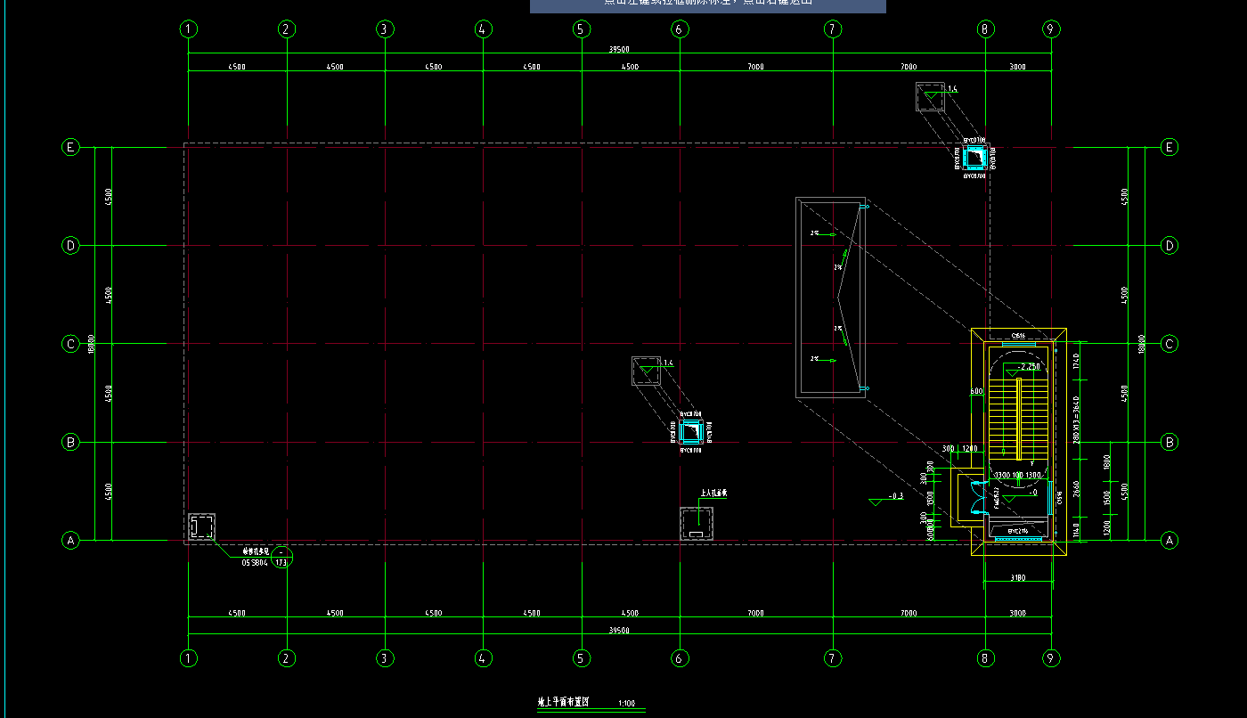Select axis bubble 4 in the bottom row
This screenshot has height=718, width=1247.
483,658
